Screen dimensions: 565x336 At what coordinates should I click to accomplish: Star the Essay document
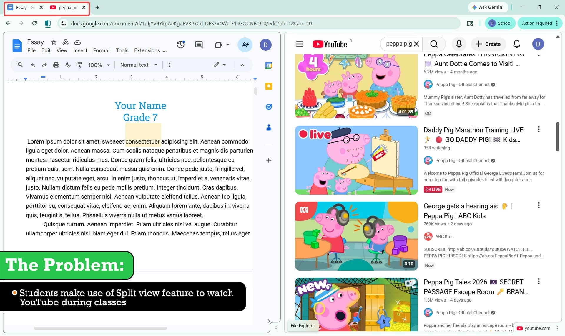[x=54, y=42]
